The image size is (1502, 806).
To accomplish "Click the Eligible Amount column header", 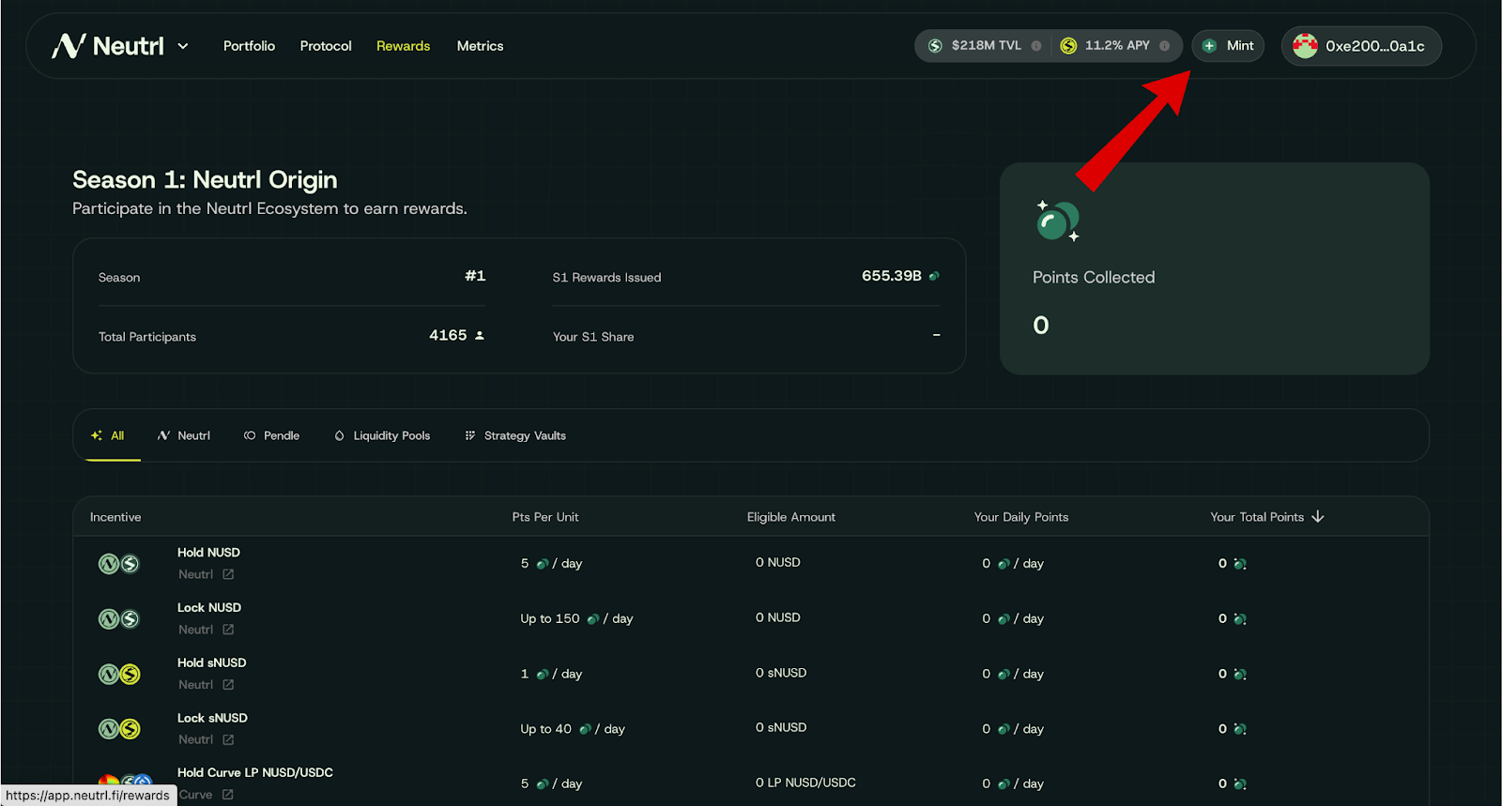I will tap(791, 517).
